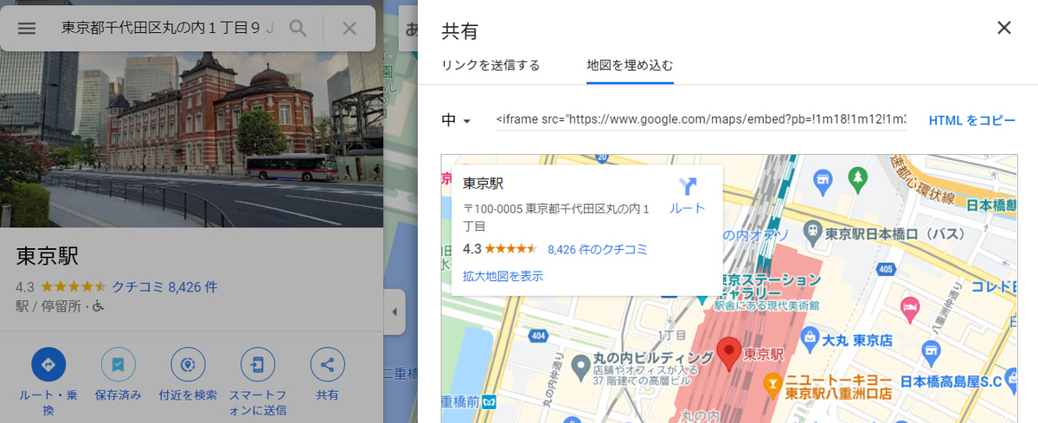Viewport: 1038px width, 423px height.
Task: Open the 中 size dropdown
Action: (x=456, y=120)
